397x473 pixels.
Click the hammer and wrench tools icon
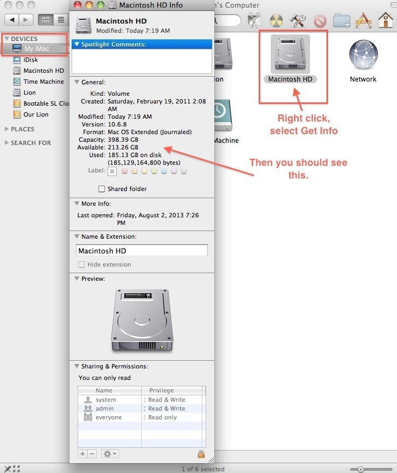tap(297, 20)
